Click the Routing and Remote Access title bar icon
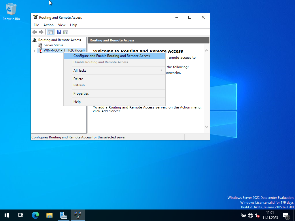Viewport: 295px width, 221px height. tap(35, 17)
